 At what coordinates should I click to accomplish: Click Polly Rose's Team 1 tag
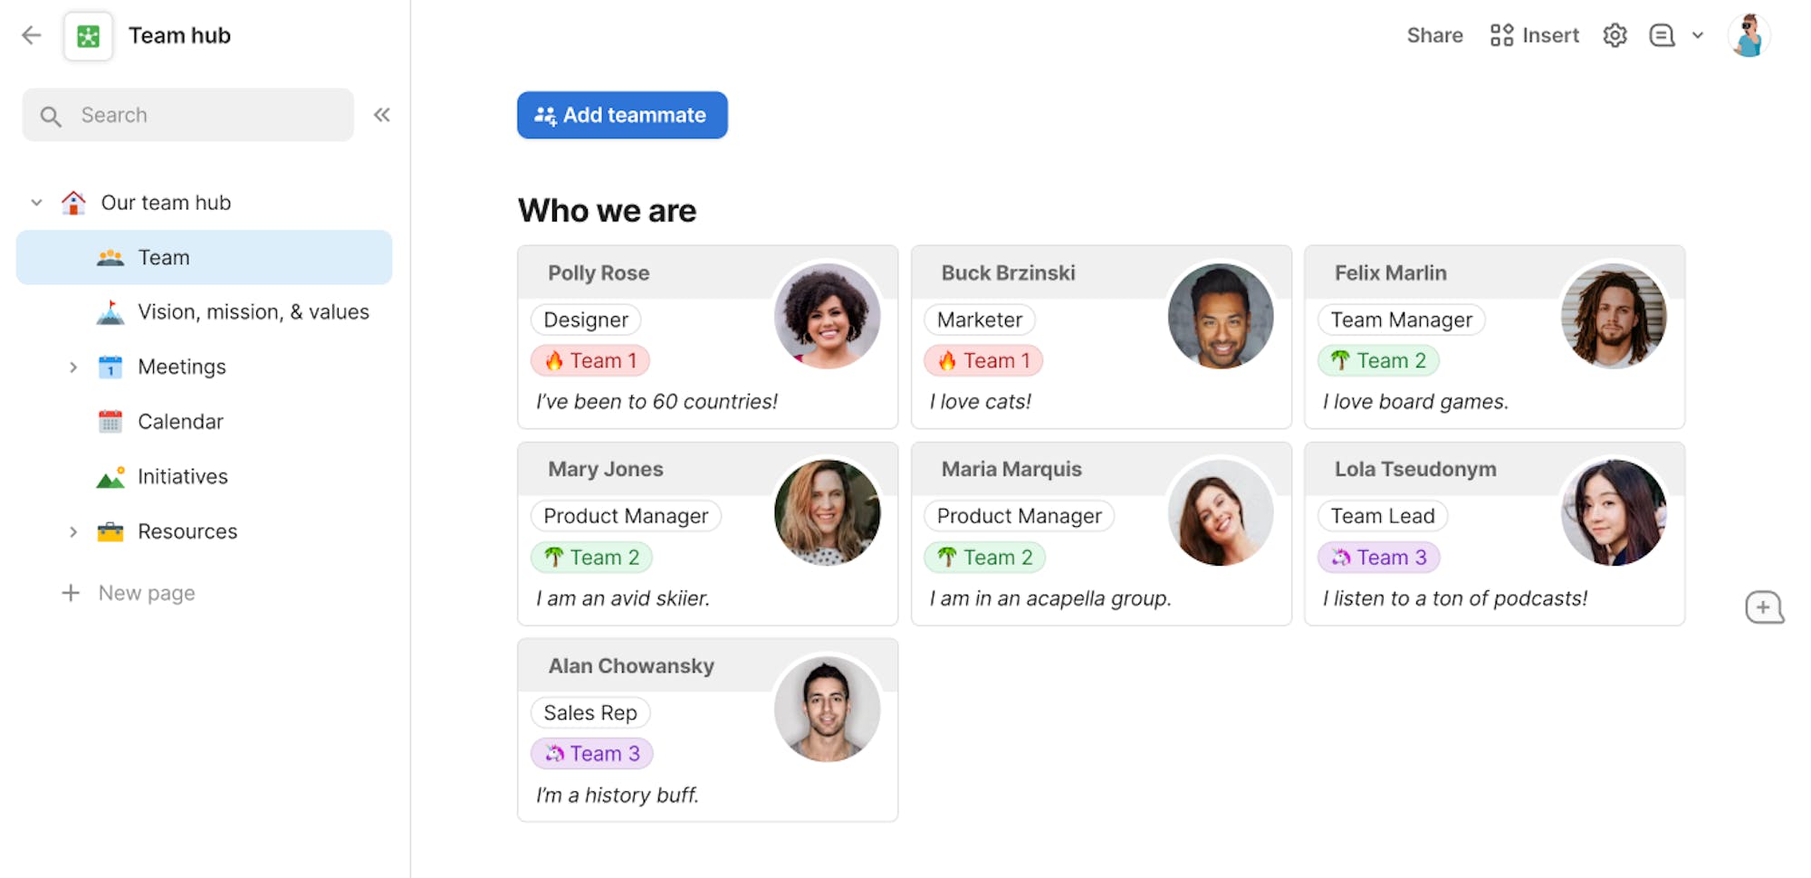590,360
